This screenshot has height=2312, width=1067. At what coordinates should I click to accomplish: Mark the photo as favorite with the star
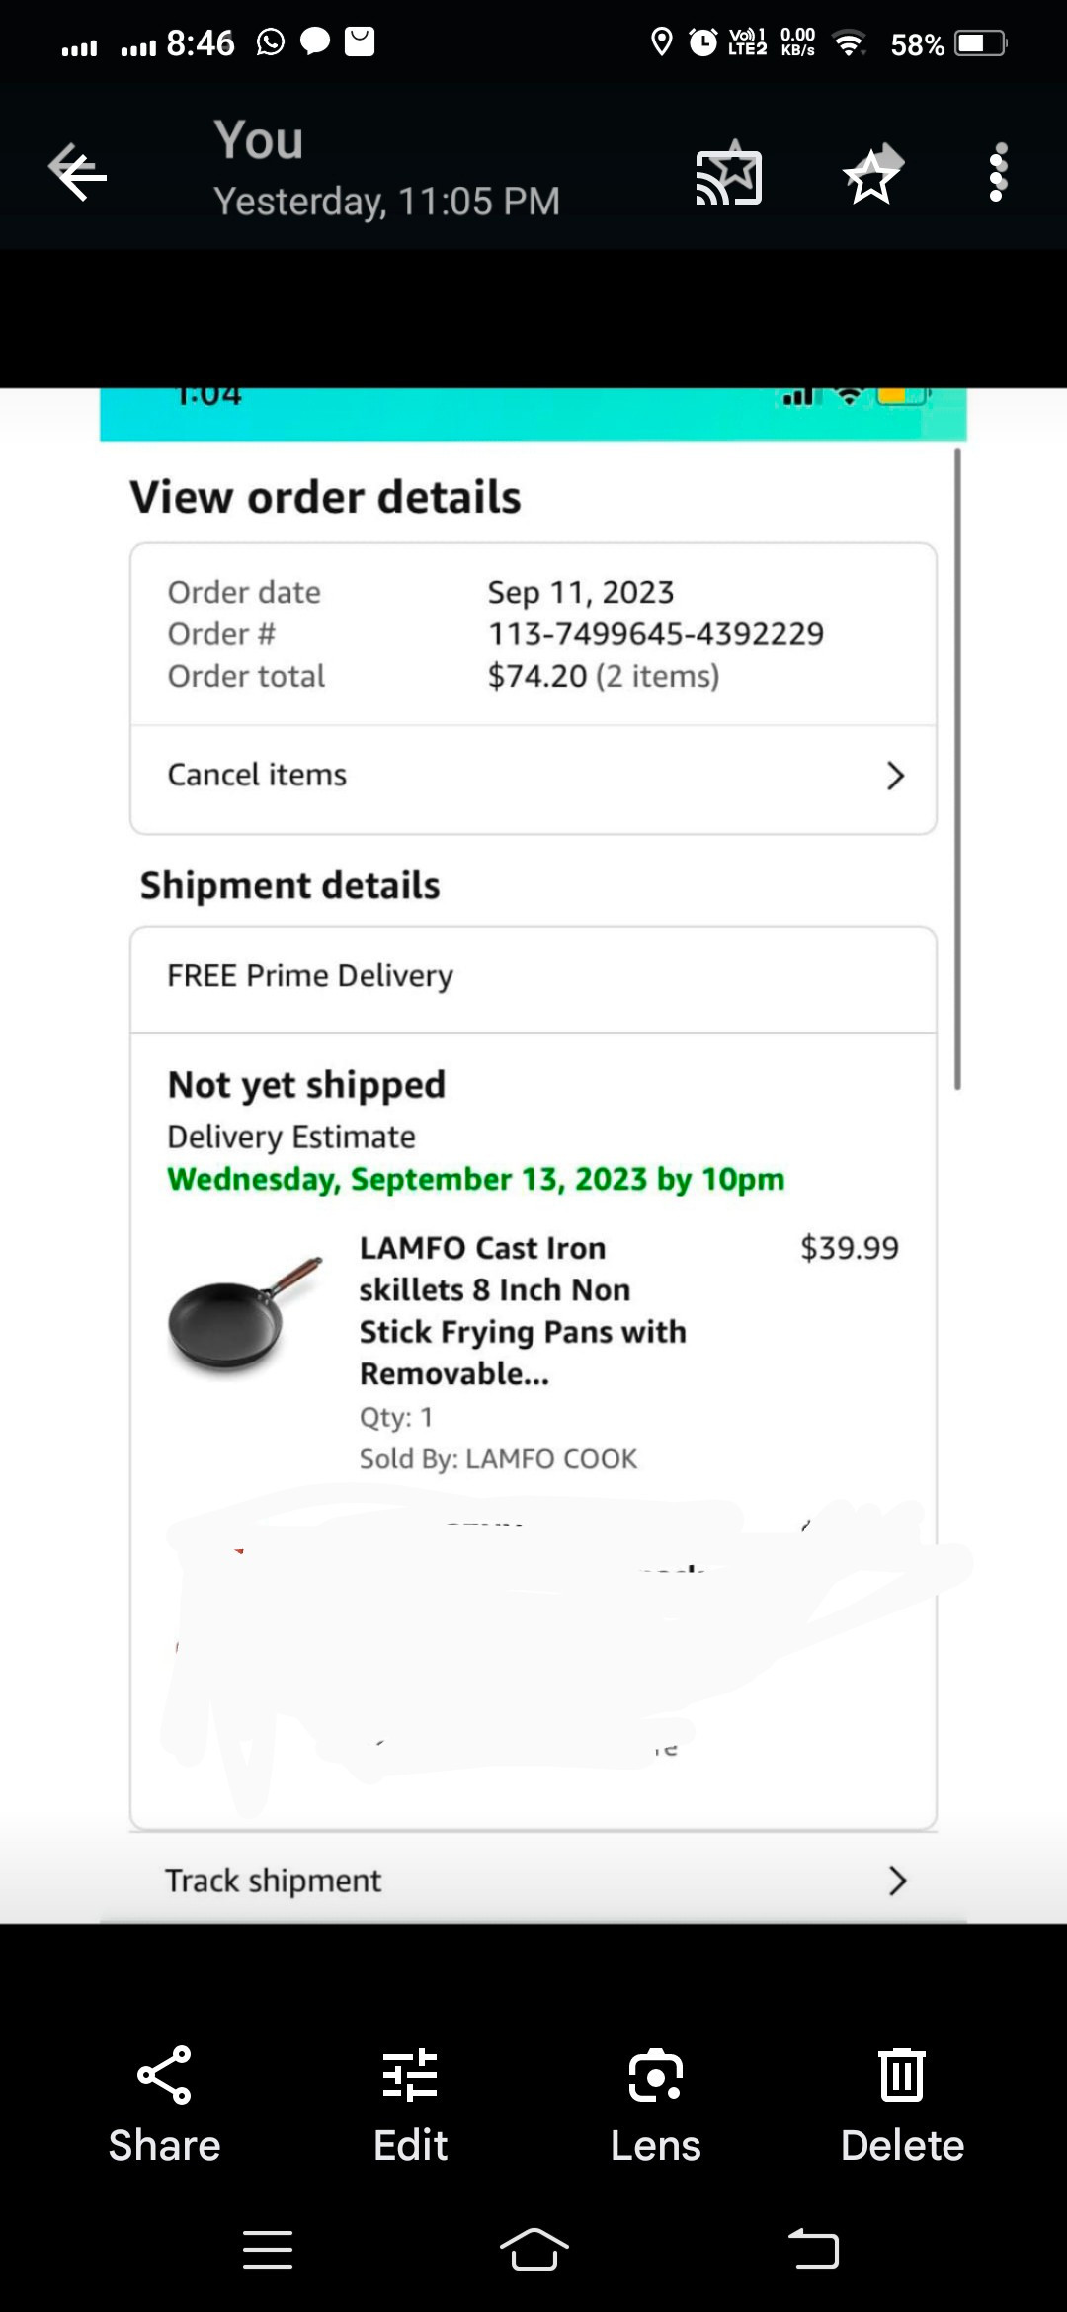tap(871, 175)
